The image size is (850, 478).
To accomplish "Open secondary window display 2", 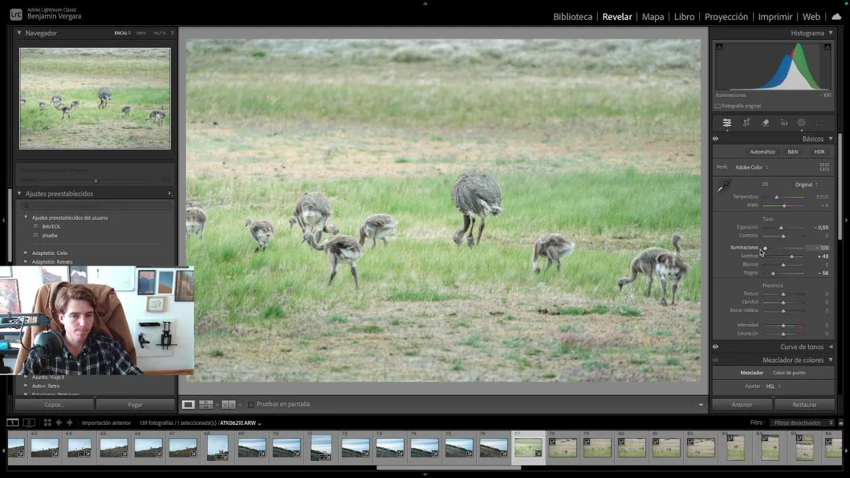I will pyautogui.click(x=29, y=422).
